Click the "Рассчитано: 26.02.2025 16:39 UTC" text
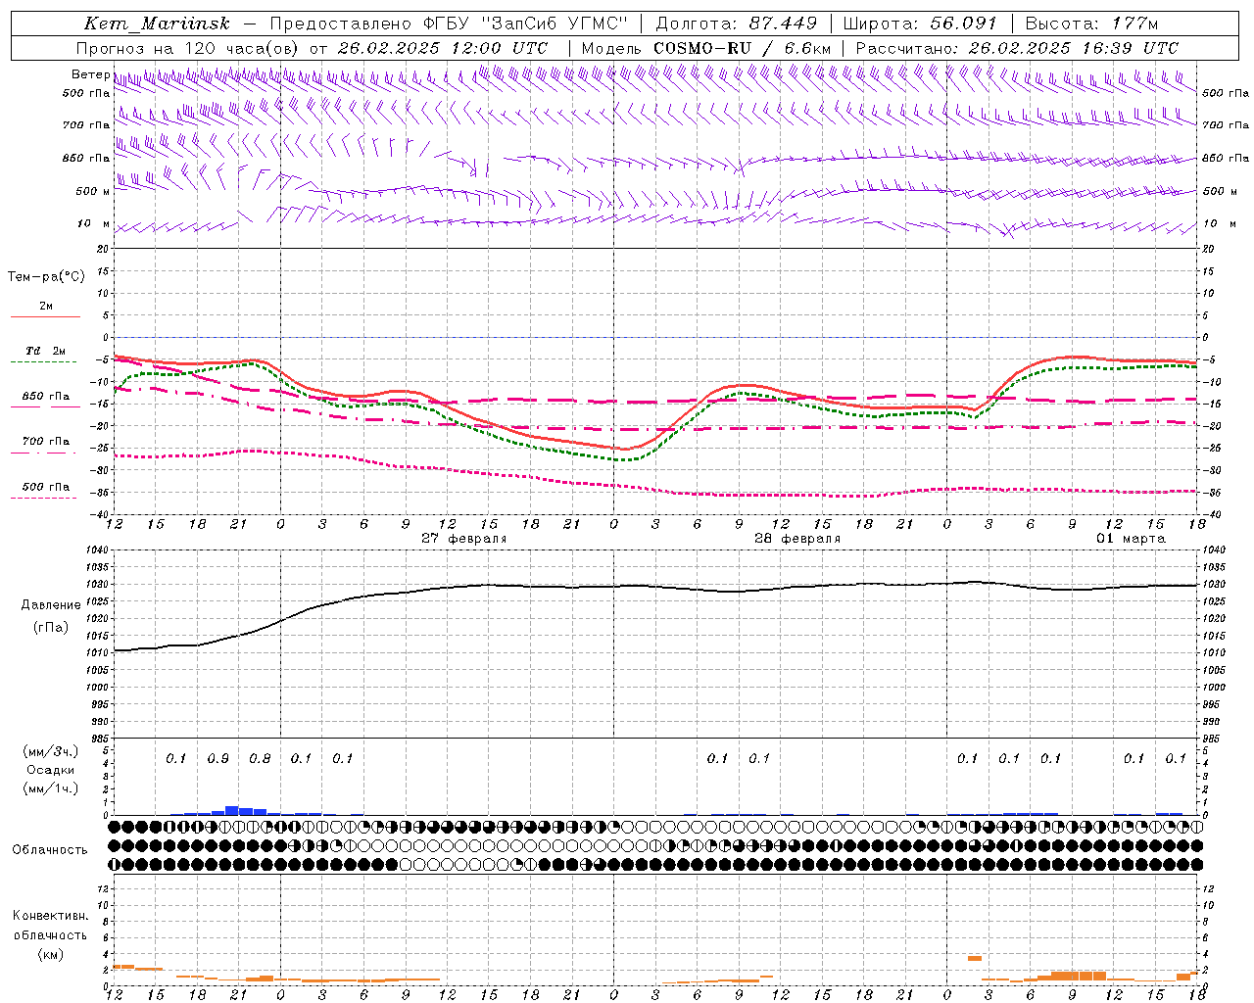1254x1003 pixels. pyautogui.click(x=1017, y=48)
